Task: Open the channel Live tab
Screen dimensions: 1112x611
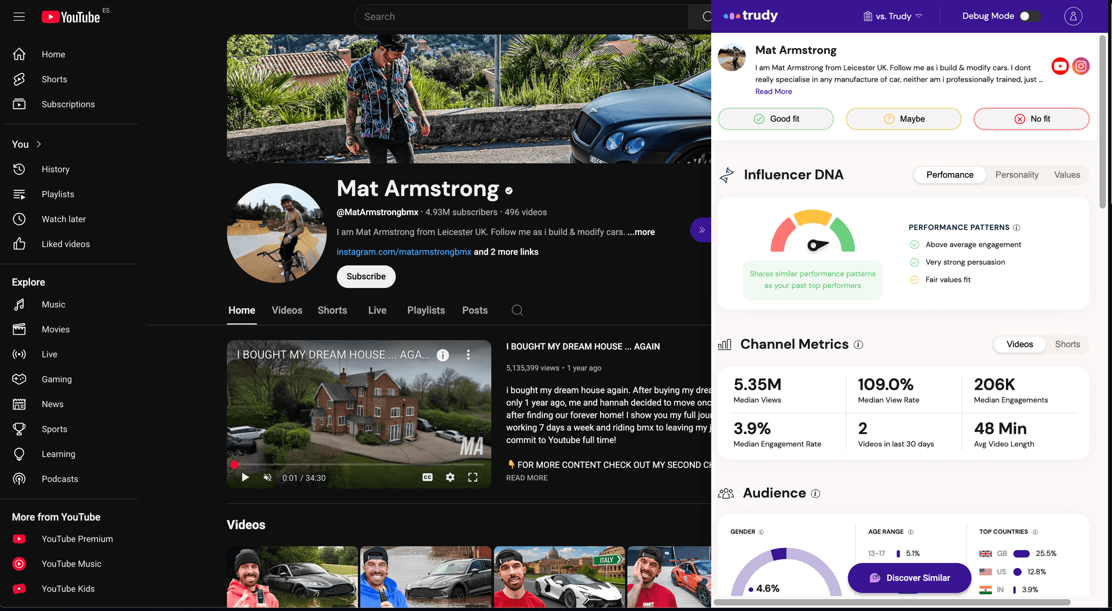Action: (x=377, y=311)
